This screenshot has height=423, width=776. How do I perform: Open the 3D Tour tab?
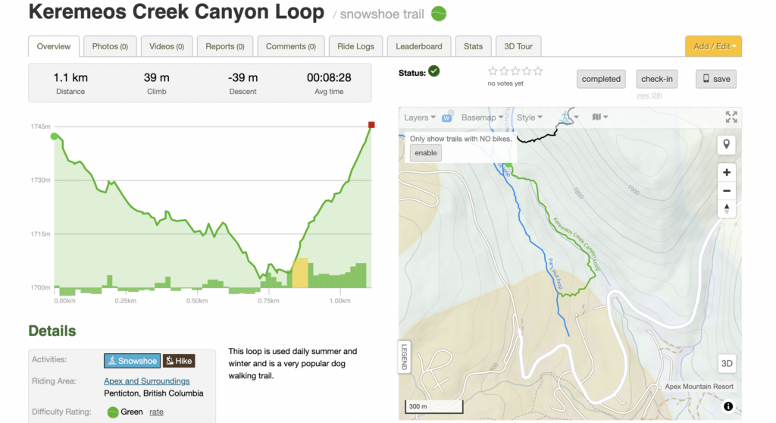click(518, 46)
